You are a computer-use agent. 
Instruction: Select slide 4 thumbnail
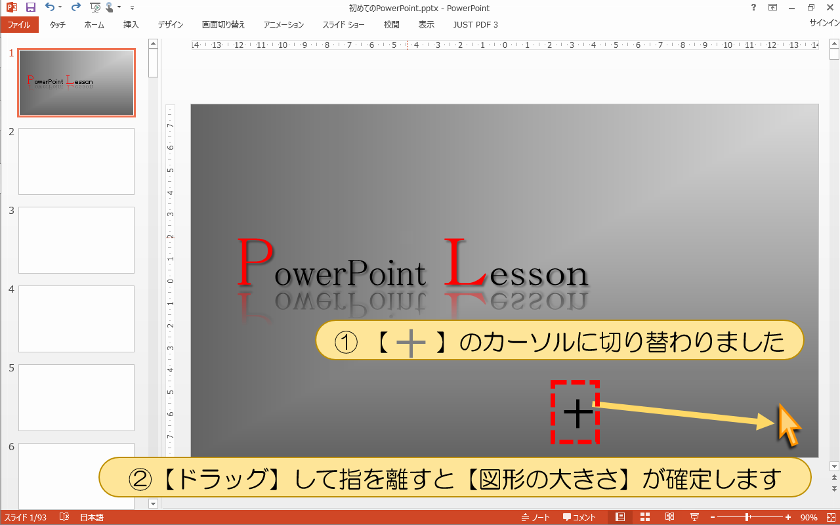pos(76,319)
